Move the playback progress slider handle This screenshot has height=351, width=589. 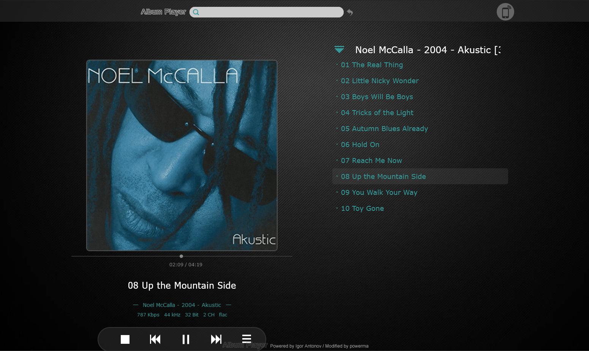click(181, 256)
